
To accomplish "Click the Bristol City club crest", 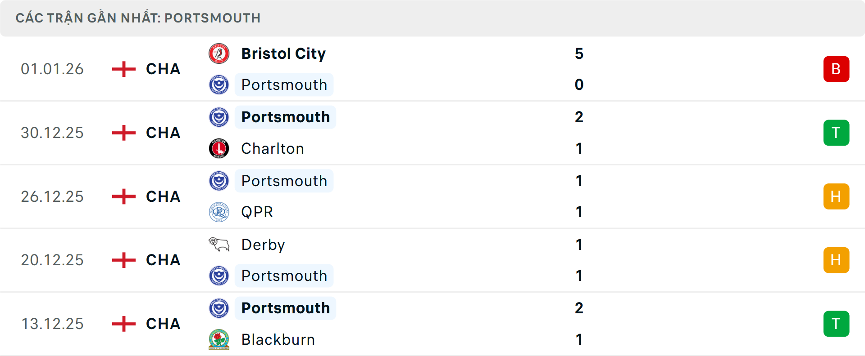I will click(x=219, y=53).
